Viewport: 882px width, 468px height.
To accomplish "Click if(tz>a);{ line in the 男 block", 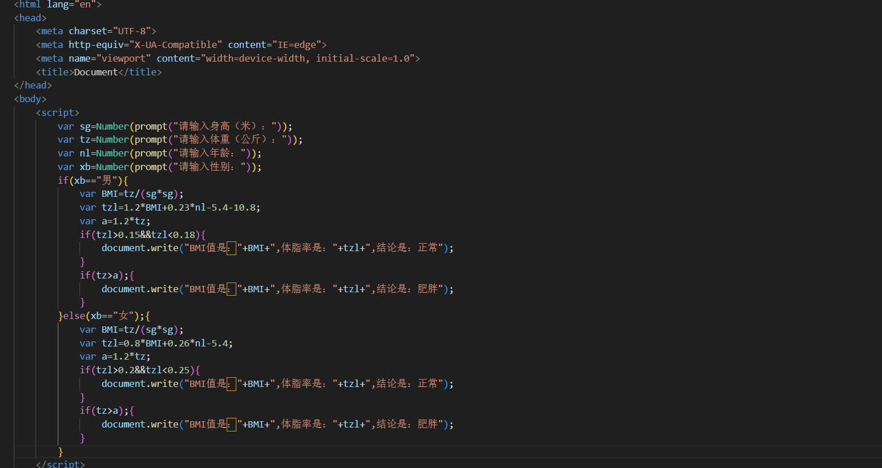I will [107, 275].
